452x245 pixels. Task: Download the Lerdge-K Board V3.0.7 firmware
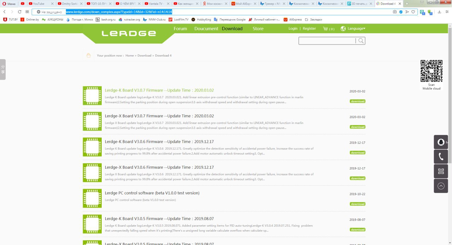[357, 101]
